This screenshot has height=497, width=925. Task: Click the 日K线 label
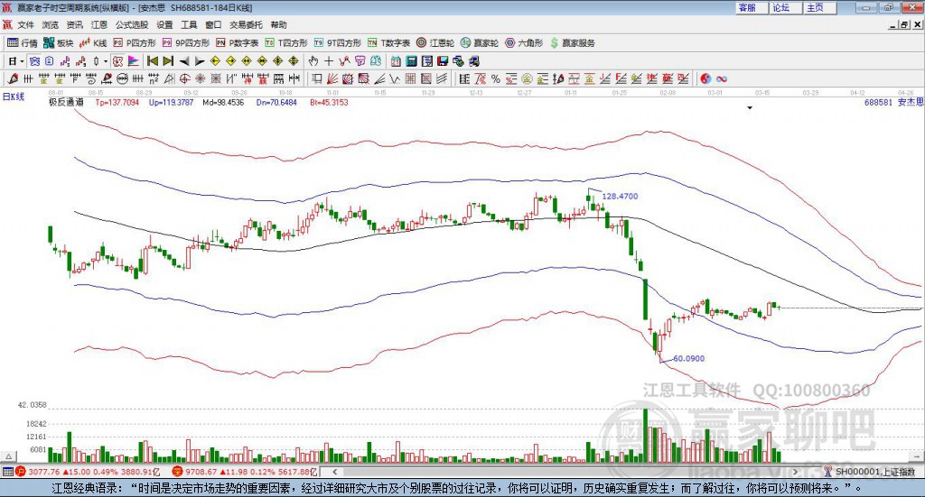[14, 97]
